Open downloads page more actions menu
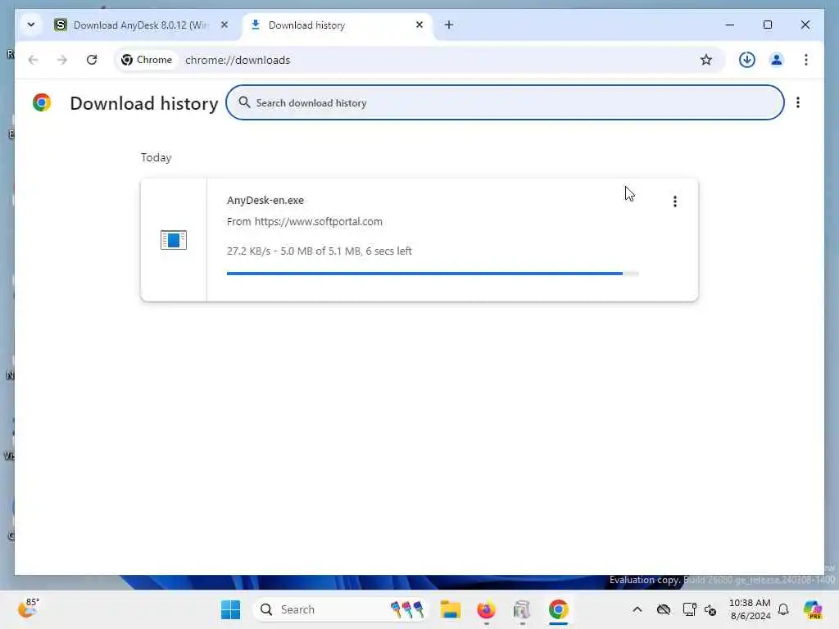The width and height of the screenshot is (839, 629). 798,102
